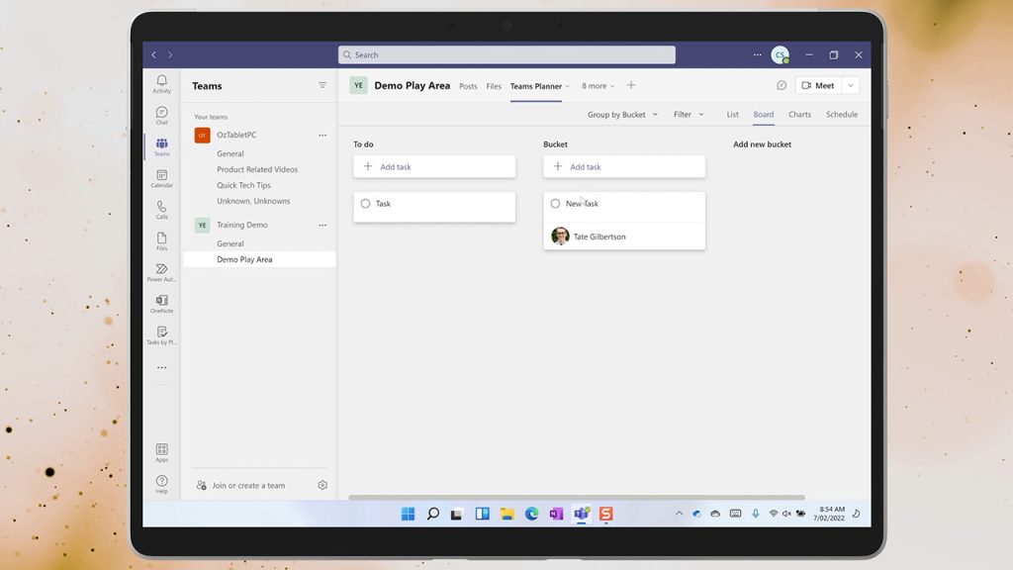Click the Demo Play Area channel avatar

[x=358, y=85]
